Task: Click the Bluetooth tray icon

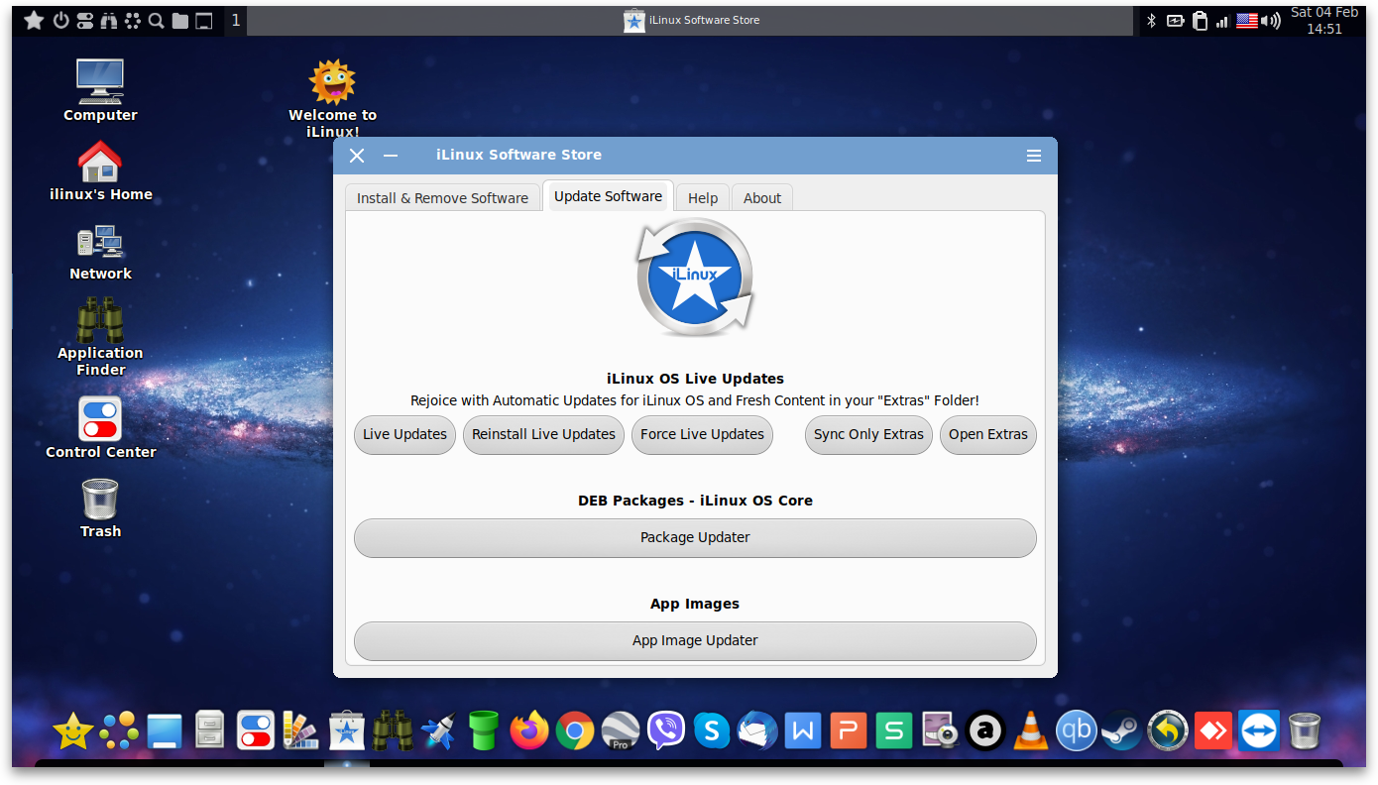Action: click(1152, 20)
